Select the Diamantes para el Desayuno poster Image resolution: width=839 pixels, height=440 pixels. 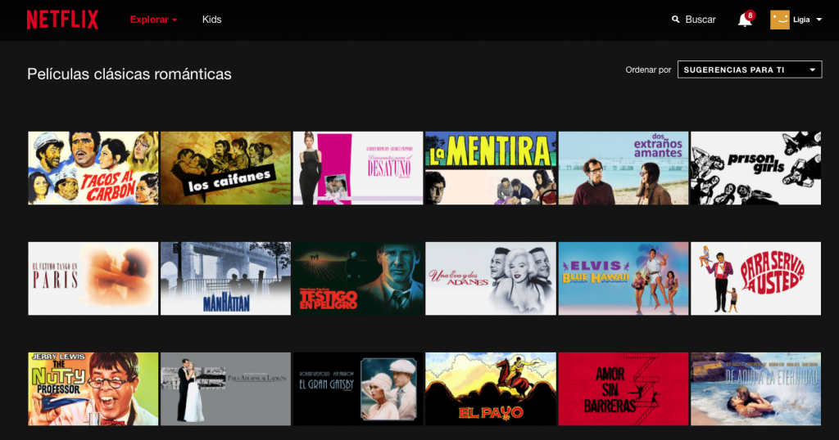(358, 168)
